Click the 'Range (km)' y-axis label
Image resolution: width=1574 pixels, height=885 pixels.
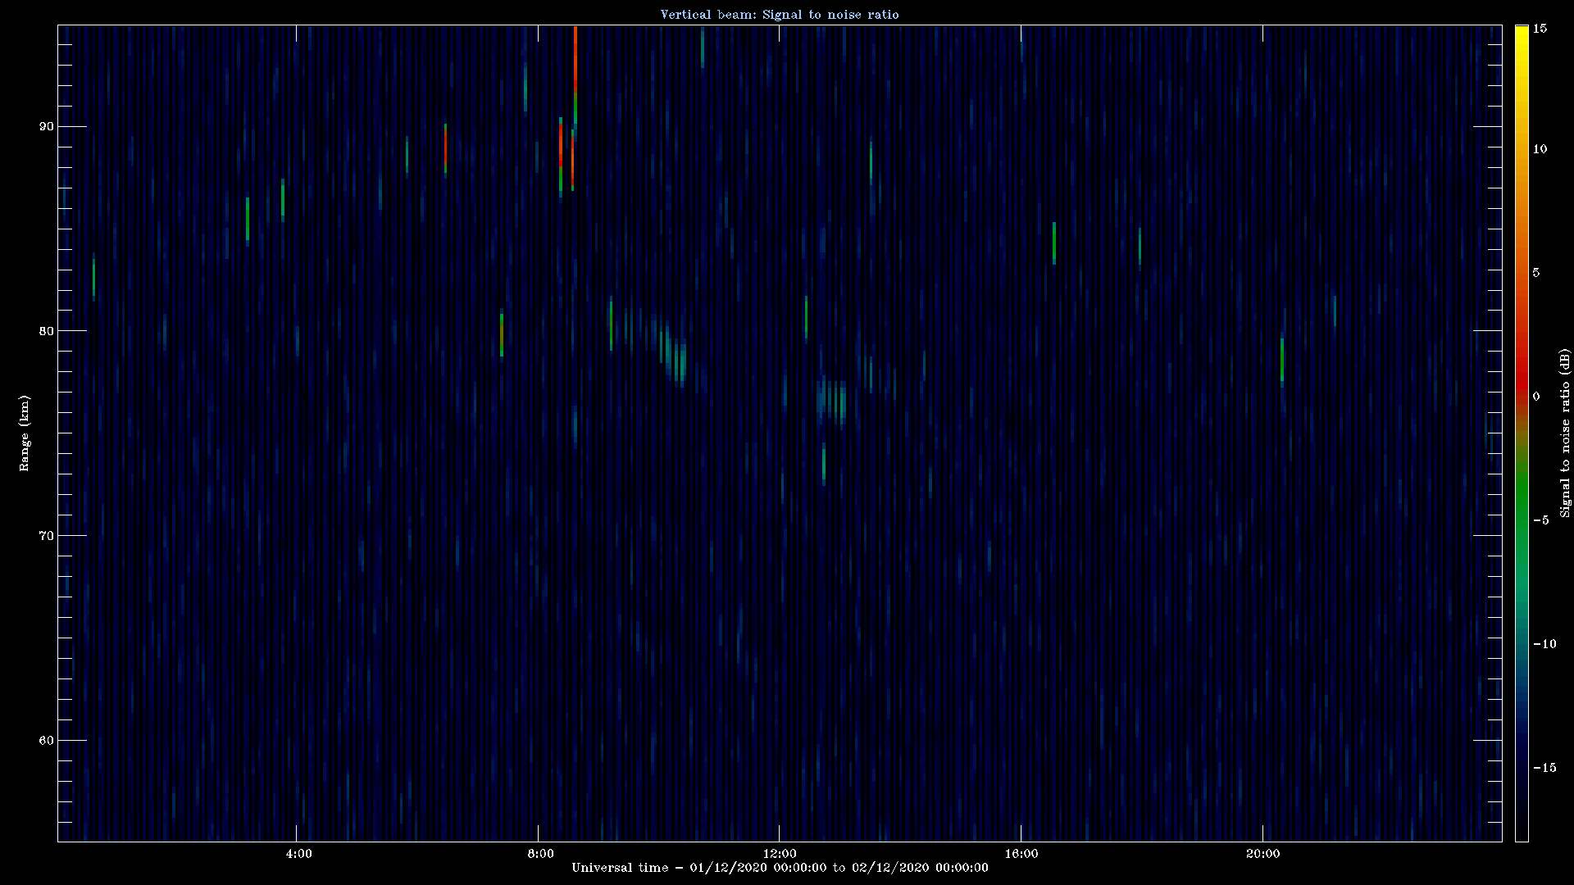25,433
